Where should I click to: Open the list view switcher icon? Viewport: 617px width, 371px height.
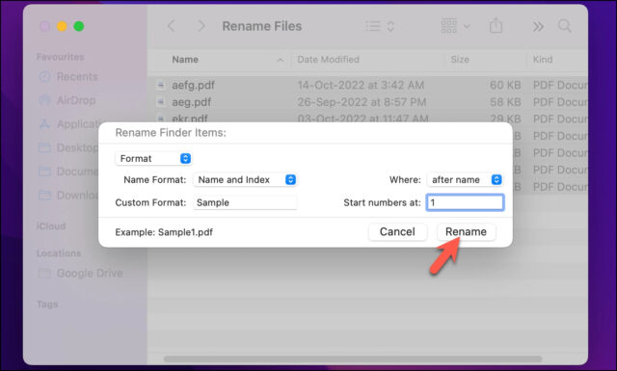coord(380,26)
